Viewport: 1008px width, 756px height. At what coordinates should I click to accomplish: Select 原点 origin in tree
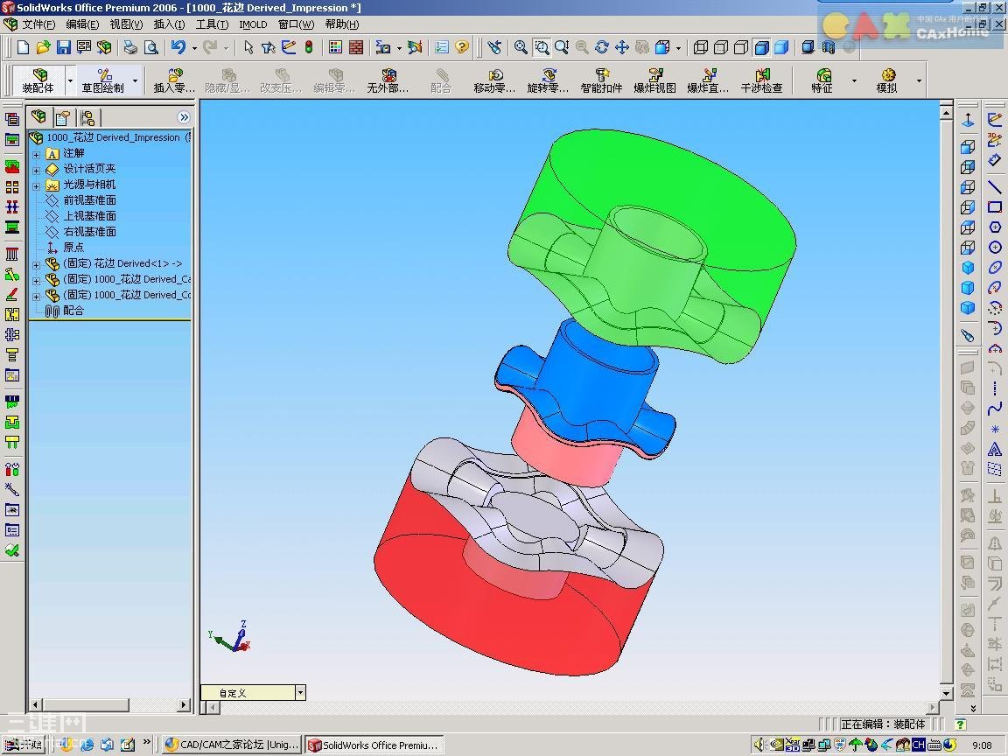(x=73, y=248)
